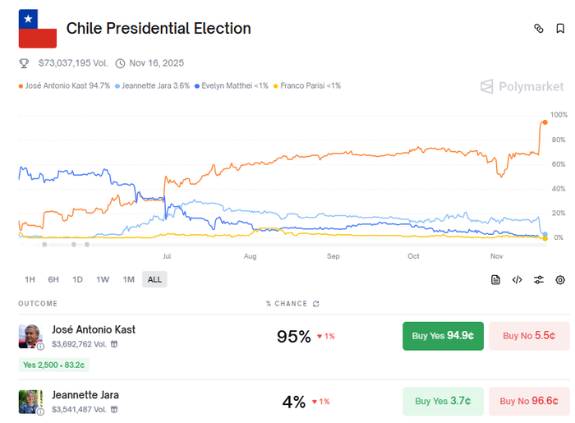Click the gift icon under Jeannette Jara
The height and width of the screenshot is (423, 575).
(114, 408)
